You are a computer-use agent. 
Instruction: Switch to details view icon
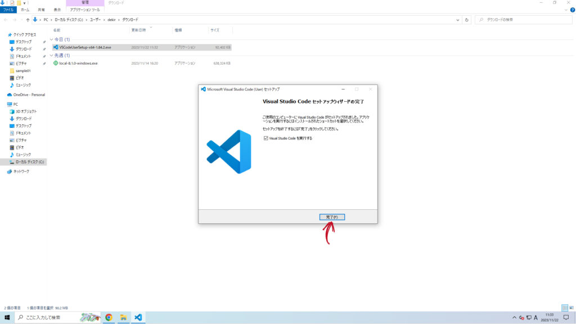click(x=565, y=308)
